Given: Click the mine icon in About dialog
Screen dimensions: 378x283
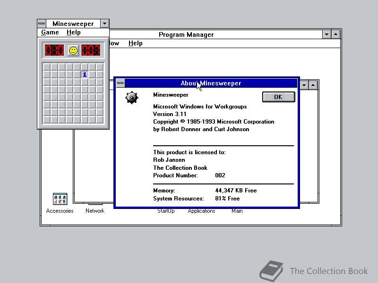Looking at the screenshot, I should (132, 98).
